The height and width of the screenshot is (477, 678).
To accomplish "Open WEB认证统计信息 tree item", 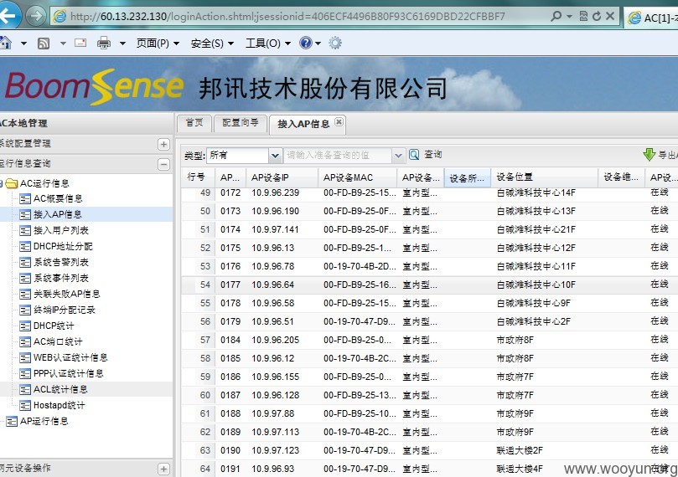I will (70, 358).
